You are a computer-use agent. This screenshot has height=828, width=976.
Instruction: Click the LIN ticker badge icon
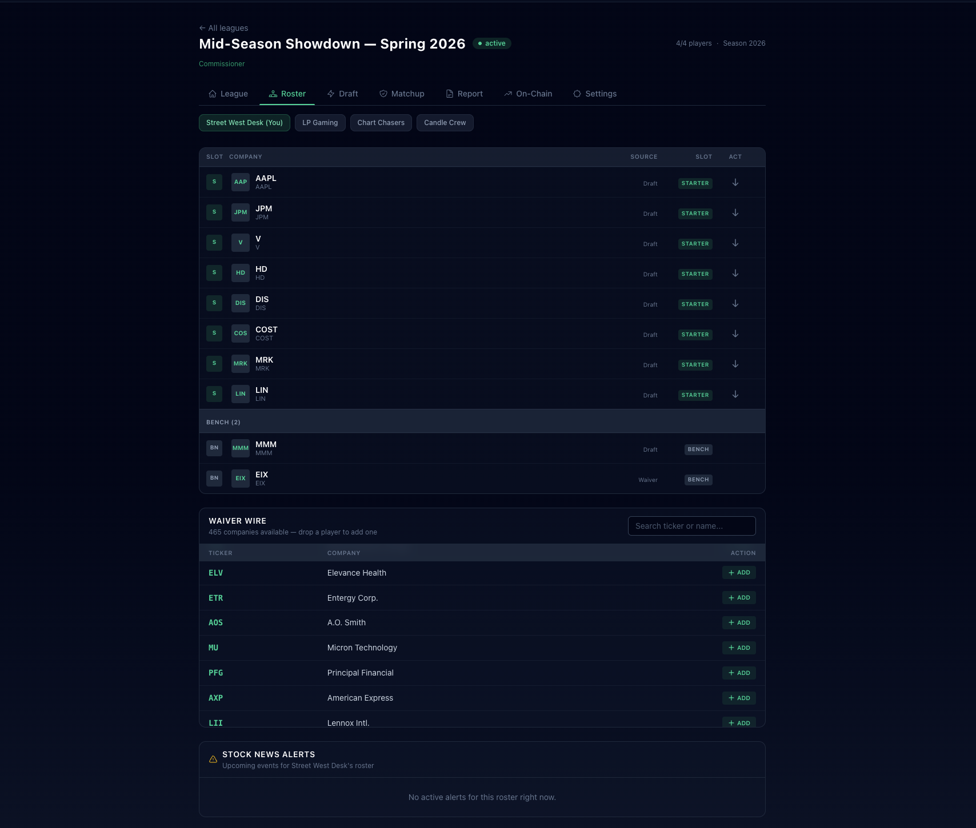tap(241, 394)
